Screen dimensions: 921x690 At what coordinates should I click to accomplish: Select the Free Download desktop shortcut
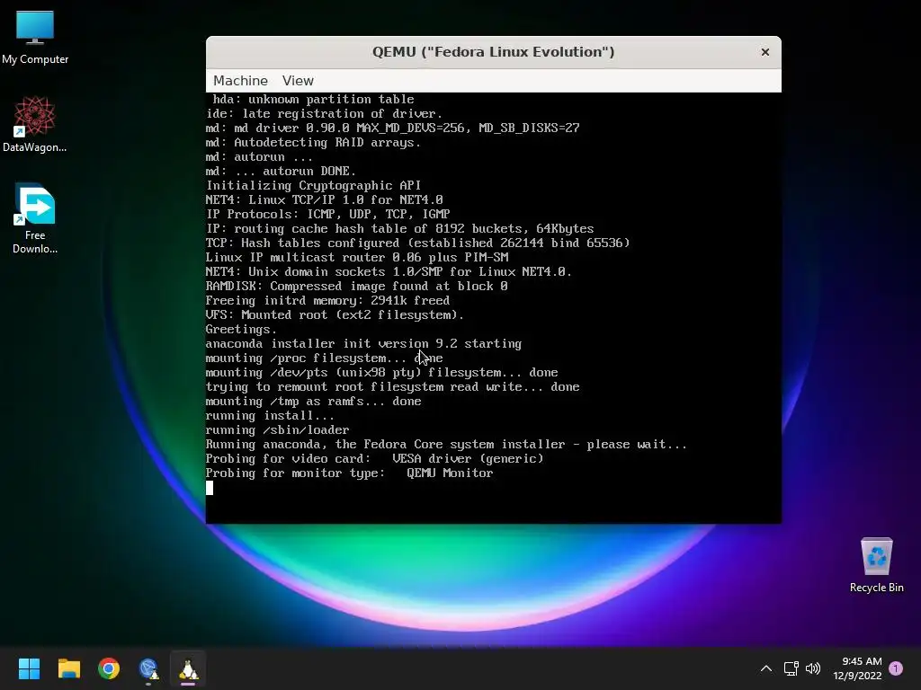pos(35,218)
